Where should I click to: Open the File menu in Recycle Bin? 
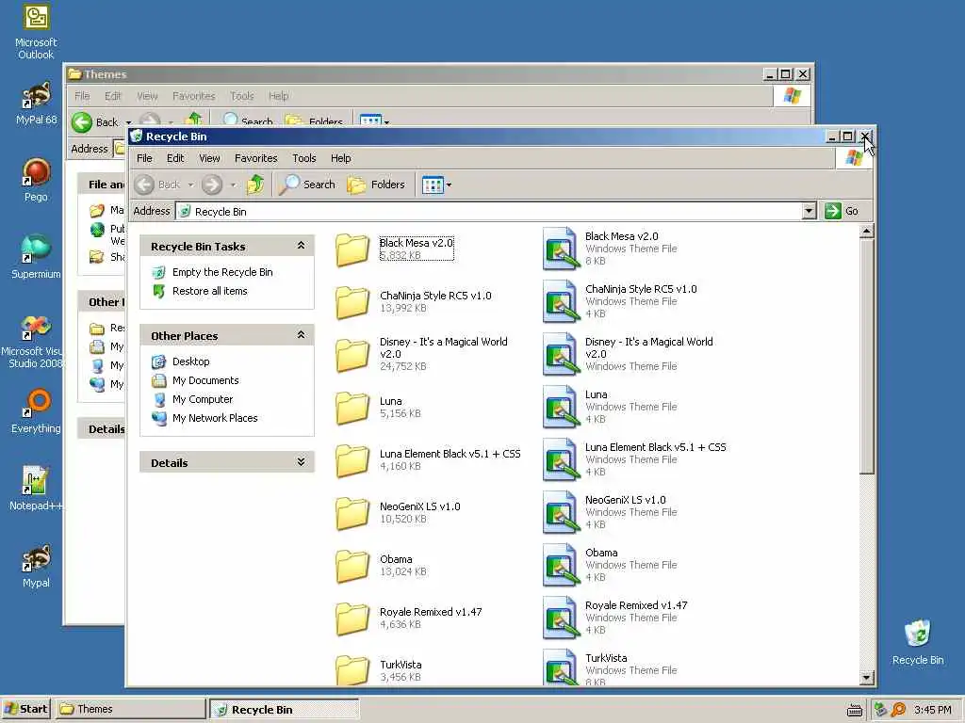point(144,158)
